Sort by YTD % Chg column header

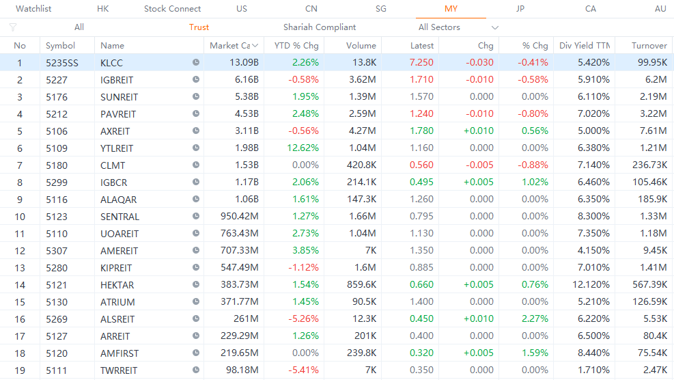coord(296,46)
